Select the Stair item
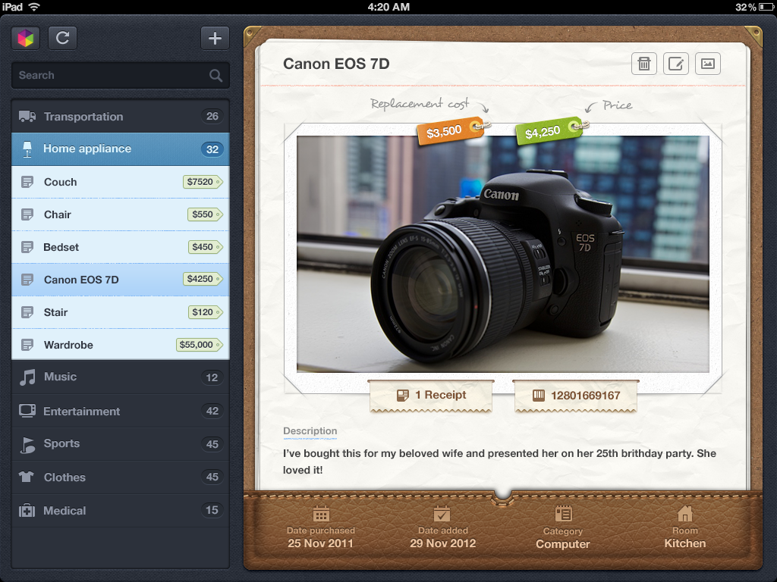Viewport: 777px width, 582px height. pyautogui.click(x=121, y=313)
